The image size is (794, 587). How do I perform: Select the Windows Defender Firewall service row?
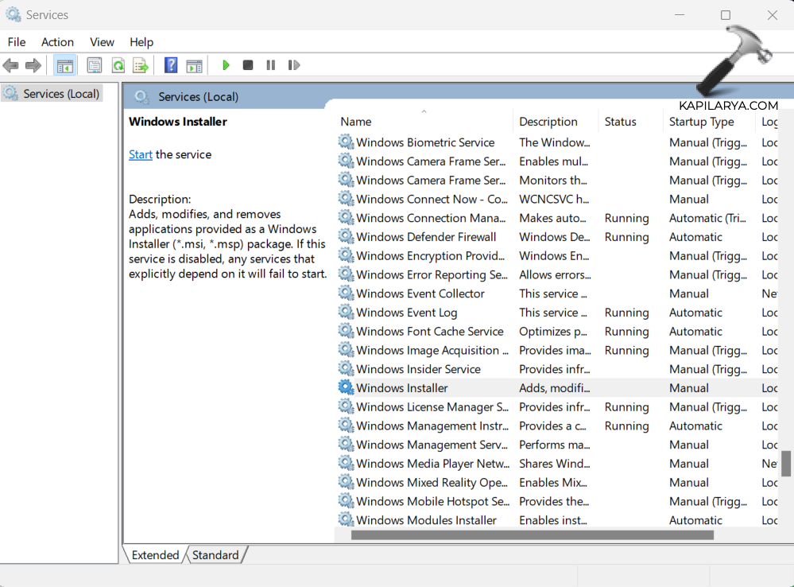click(x=426, y=237)
